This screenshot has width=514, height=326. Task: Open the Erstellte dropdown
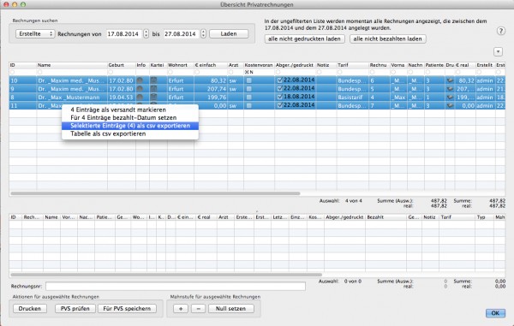[x=35, y=33]
